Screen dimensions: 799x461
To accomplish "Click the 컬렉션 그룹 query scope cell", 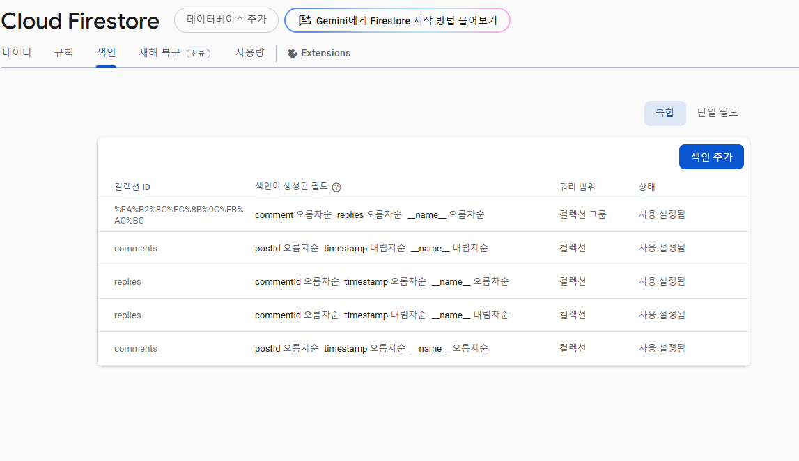I will pos(583,214).
